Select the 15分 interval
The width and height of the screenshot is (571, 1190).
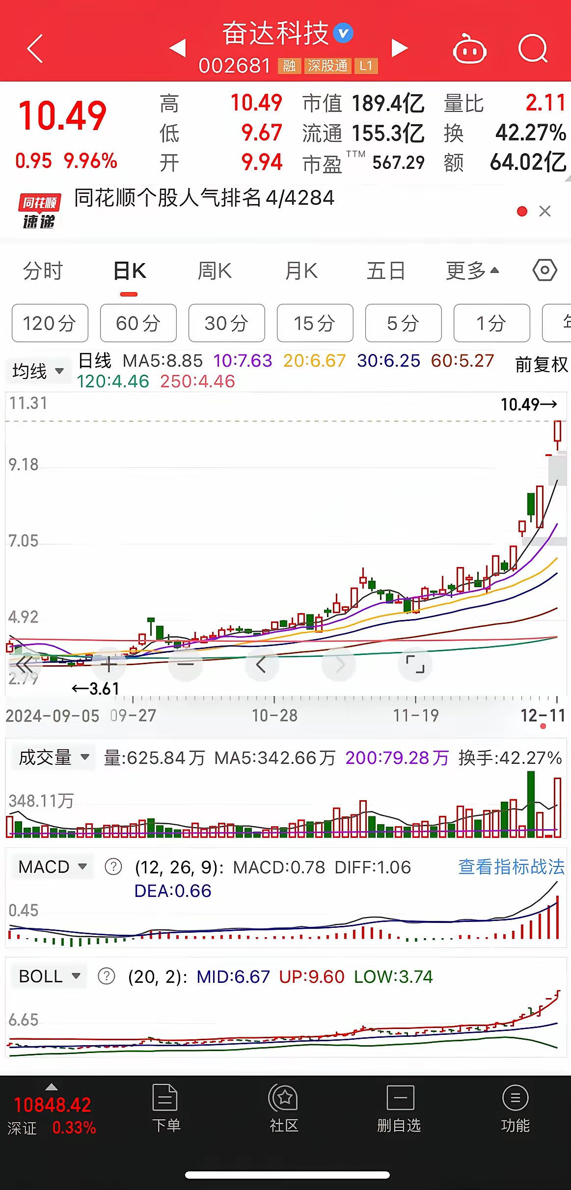(x=315, y=323)
